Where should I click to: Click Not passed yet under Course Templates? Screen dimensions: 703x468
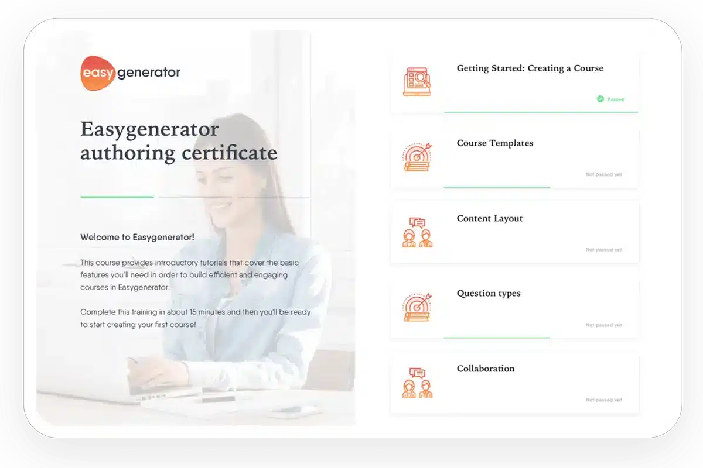point(604,174)
